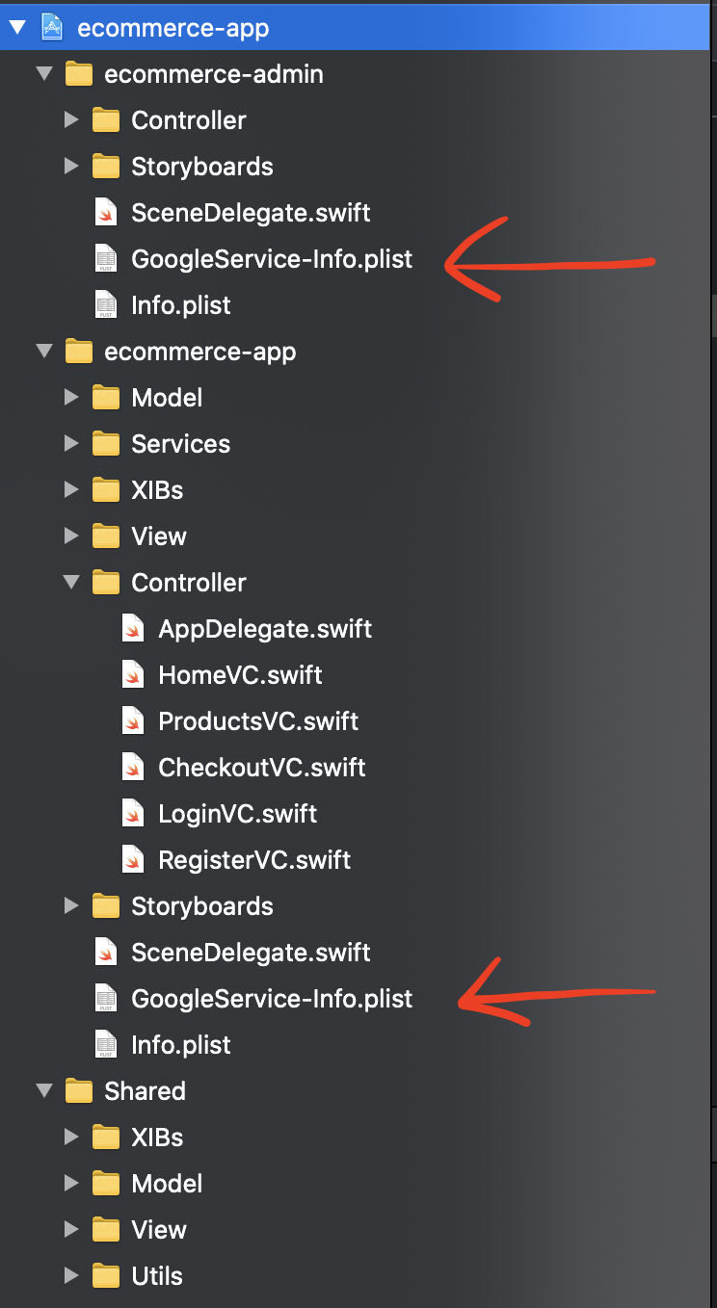Expand the Utils folder triangle
This screenshot has width=717, height=1308.
click(x=70, y=1275)
